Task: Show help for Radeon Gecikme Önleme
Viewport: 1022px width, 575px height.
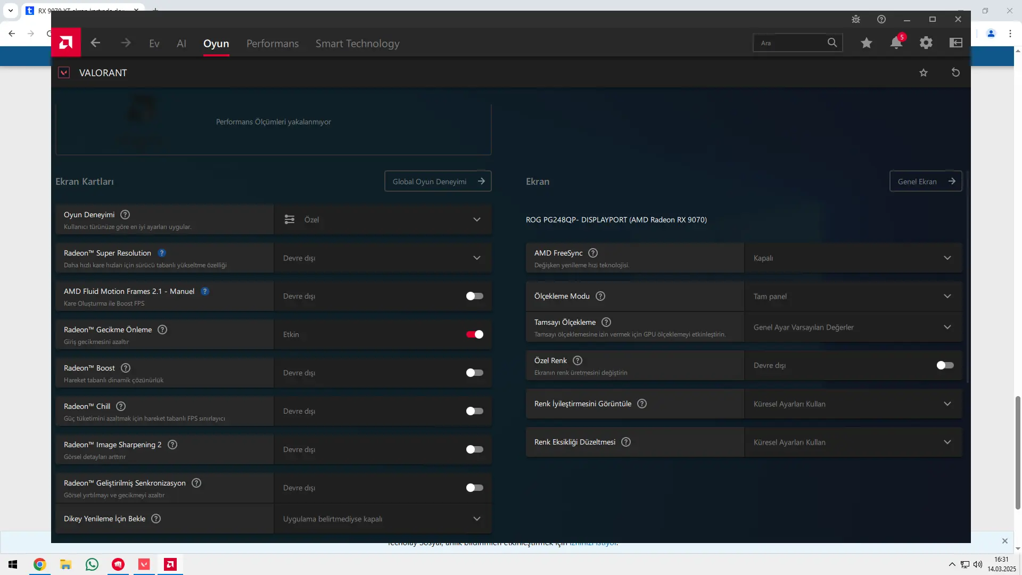Action: [x=162, y=330]
